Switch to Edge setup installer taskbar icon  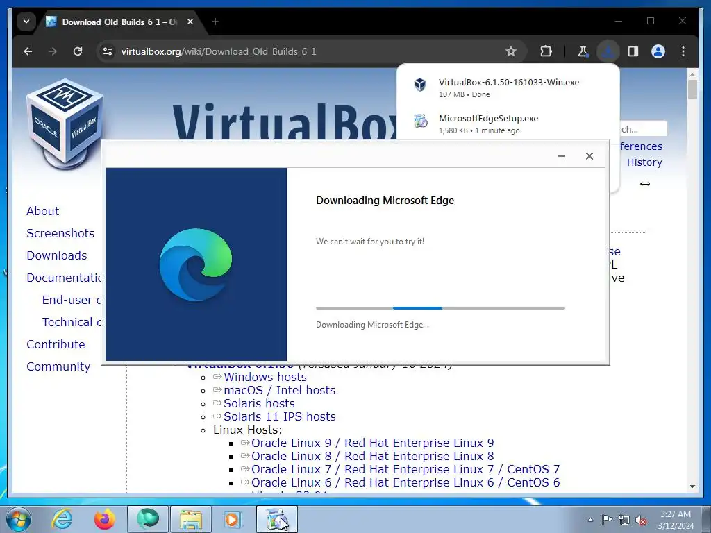pyautogui.click(x=277, y=519)
